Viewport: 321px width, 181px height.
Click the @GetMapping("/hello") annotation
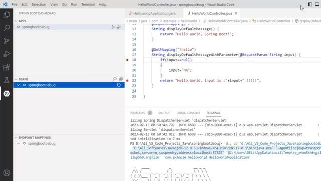[174, 50]
